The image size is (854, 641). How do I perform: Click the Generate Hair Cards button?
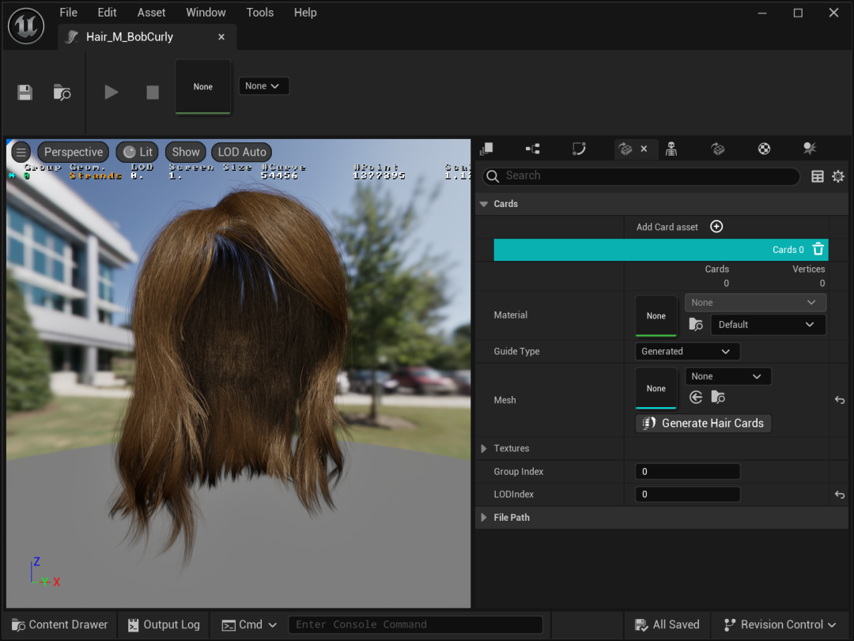pyautogui.click(x=703, y=424)
